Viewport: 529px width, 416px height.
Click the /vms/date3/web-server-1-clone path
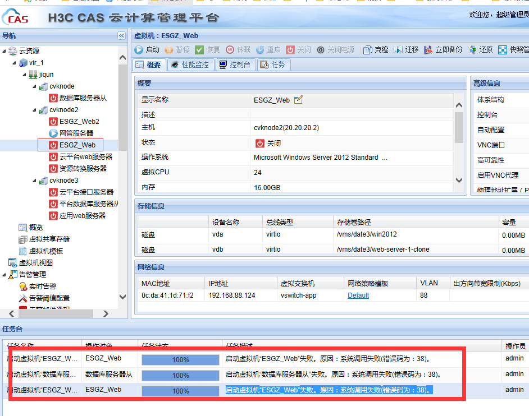pos(383,249)
